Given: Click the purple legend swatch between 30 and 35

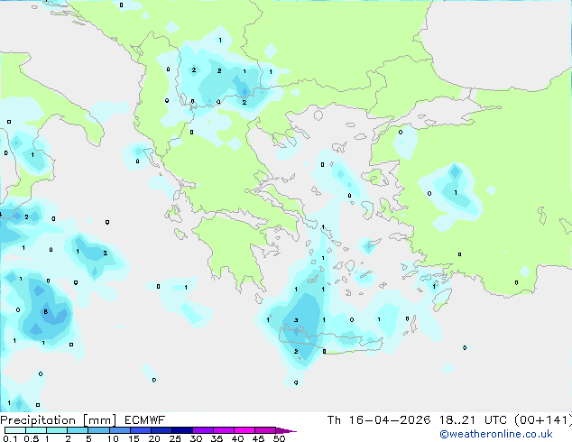Looking at the screenshot, I should (203, 430).
